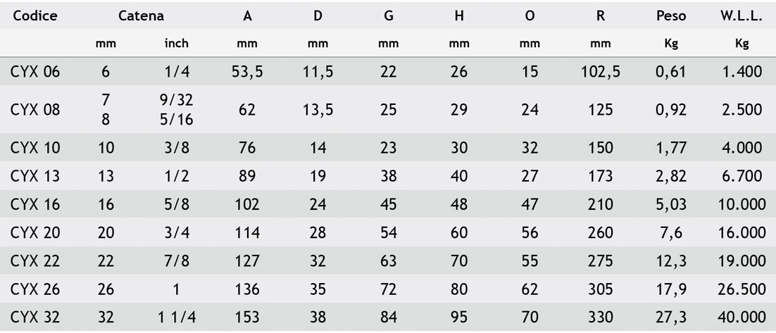Viewport: 776px width, 333px height.
Task: Select the CYX 10 code cell
Action: coord(35,149)
